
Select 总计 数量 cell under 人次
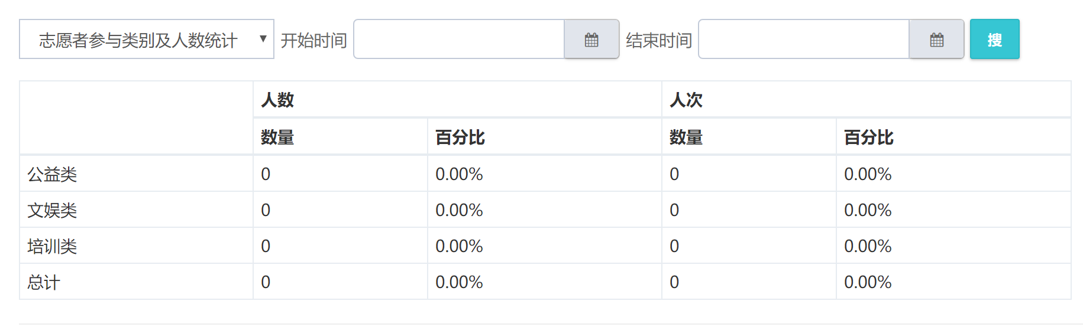point(674,282)
